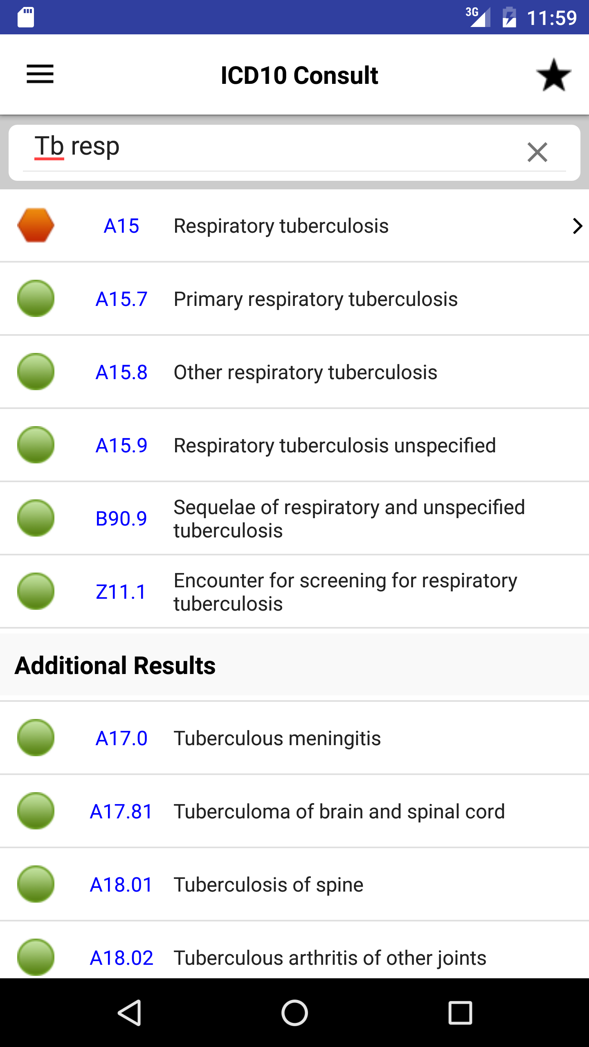Tap the Android home circle button
Viewport: 589px width, 1047px height.
pyautogui.click(x=294, y=1013)
